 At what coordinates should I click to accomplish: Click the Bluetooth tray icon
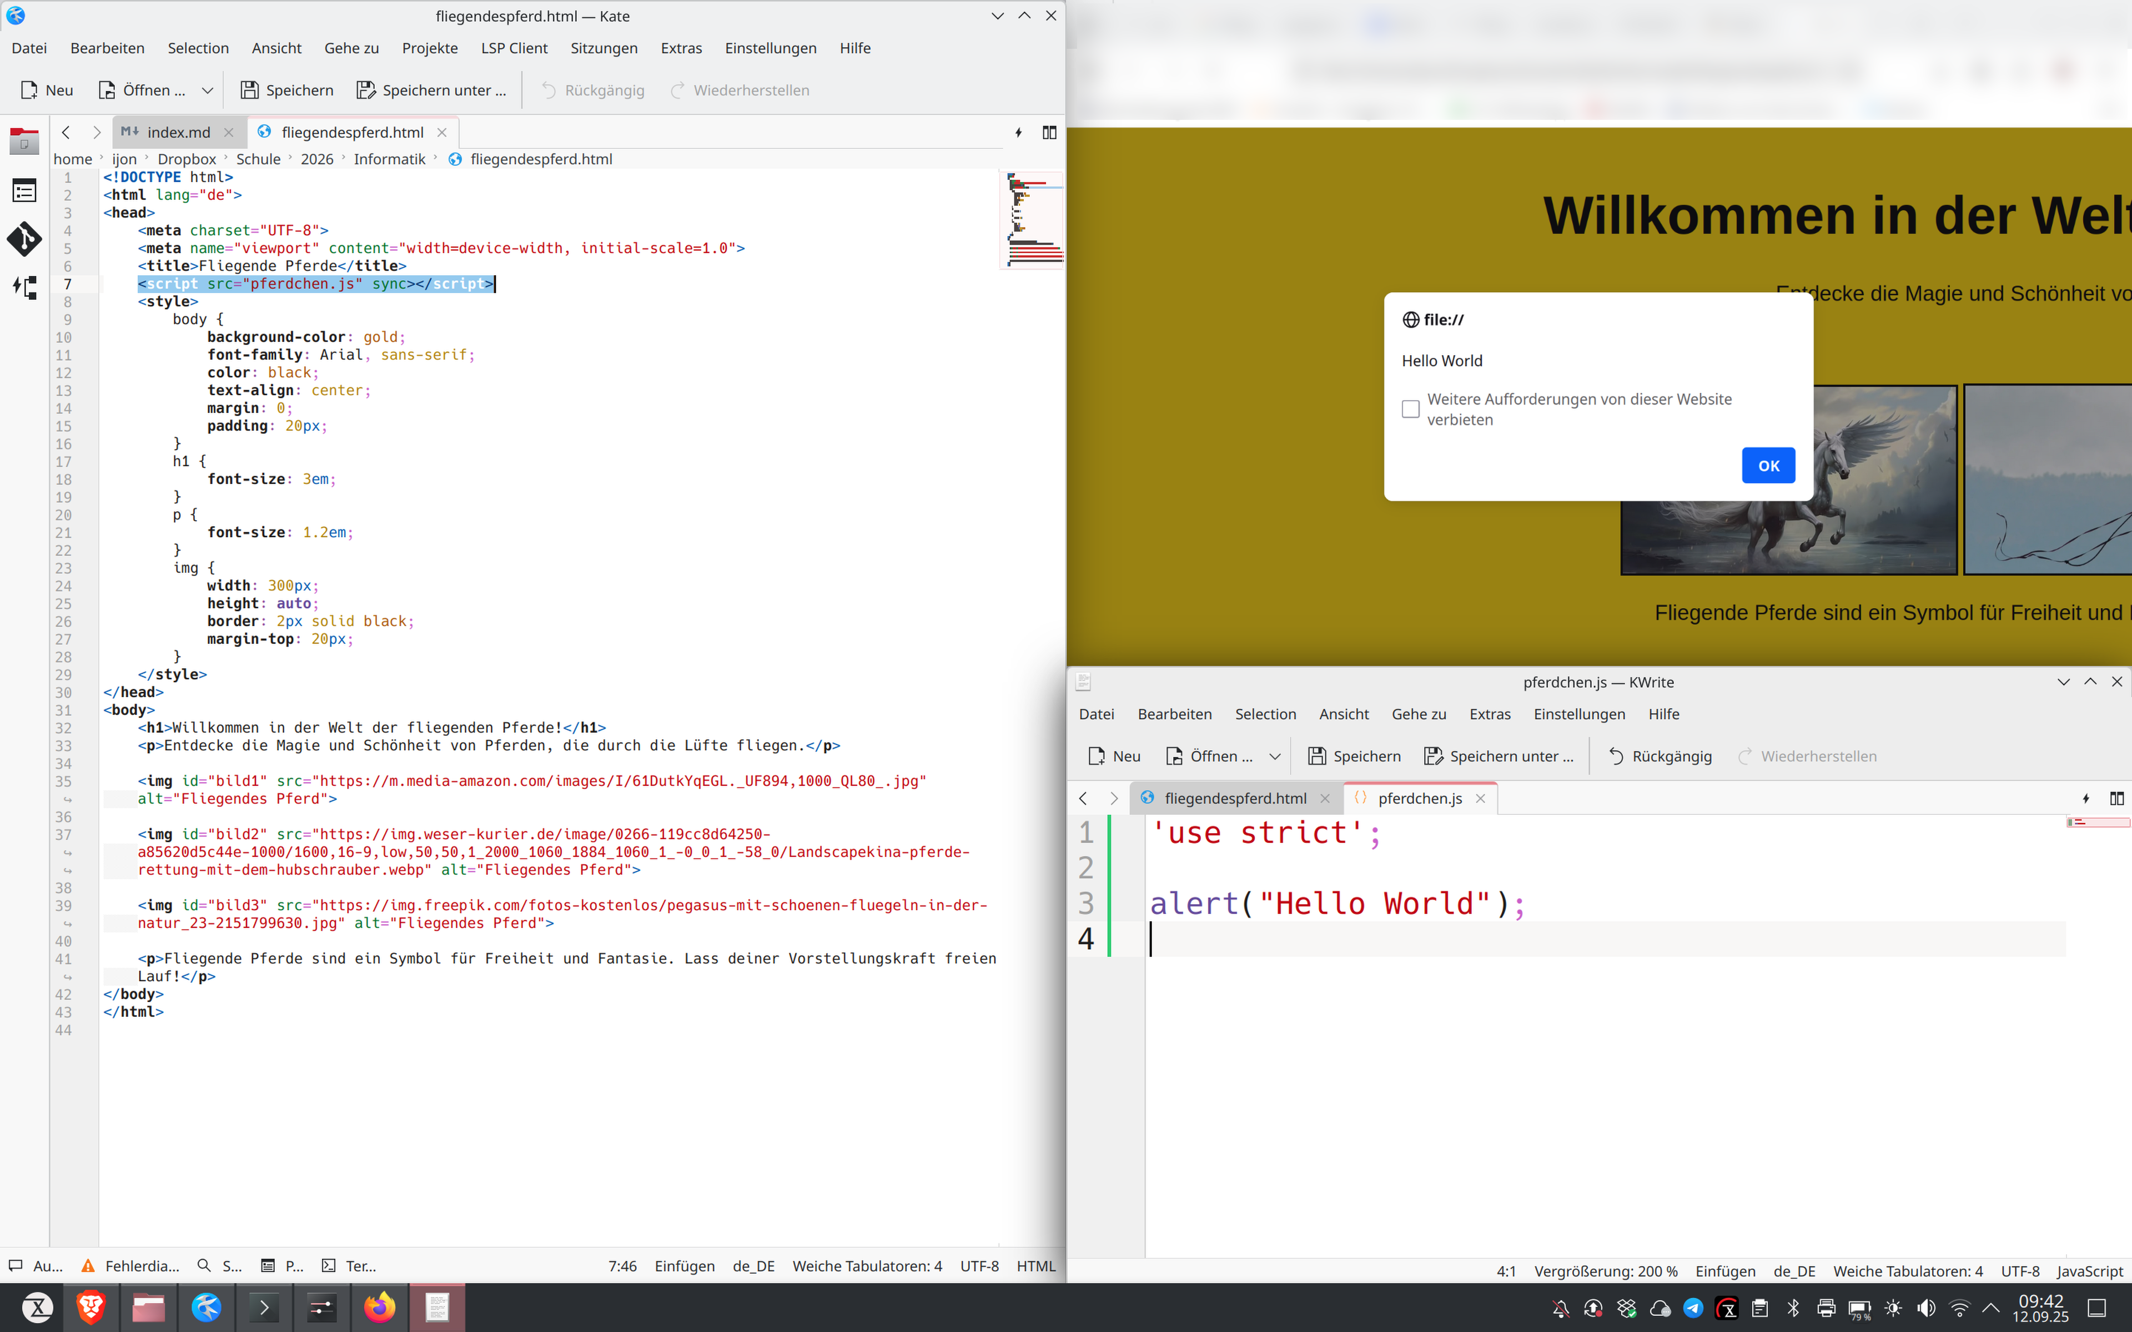[x=1793, y=1308]
